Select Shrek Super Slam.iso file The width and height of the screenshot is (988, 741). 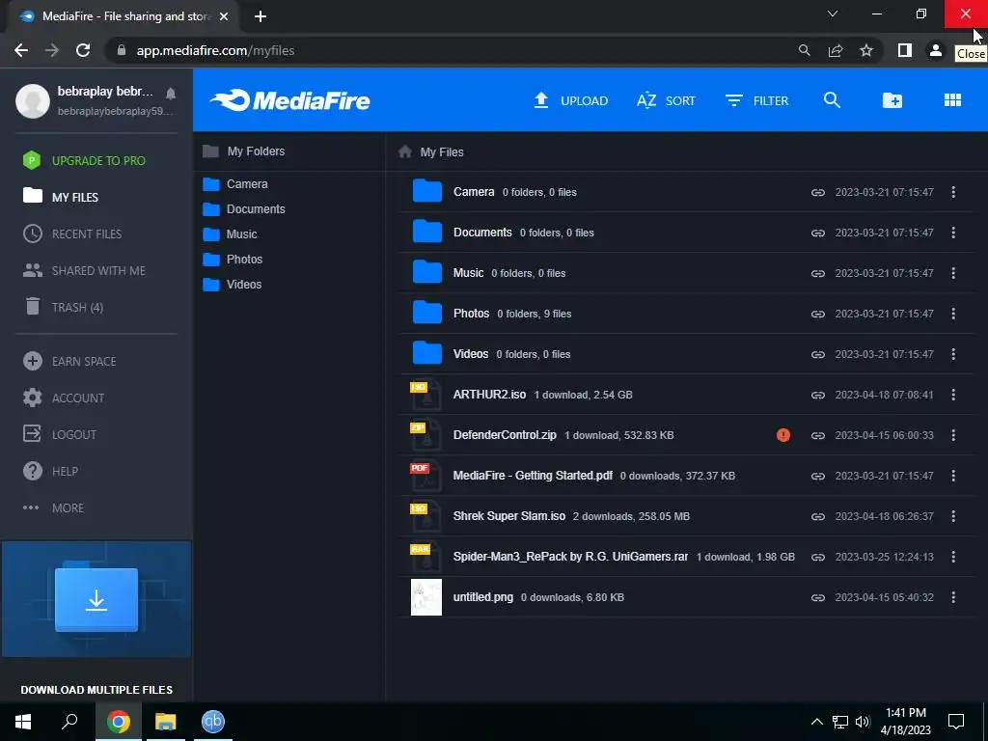509,516
